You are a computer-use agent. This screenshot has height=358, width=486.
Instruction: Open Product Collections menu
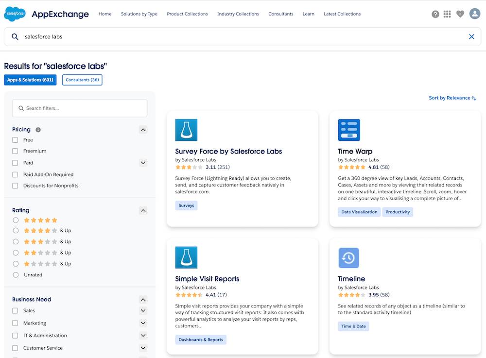click(187, 14)
